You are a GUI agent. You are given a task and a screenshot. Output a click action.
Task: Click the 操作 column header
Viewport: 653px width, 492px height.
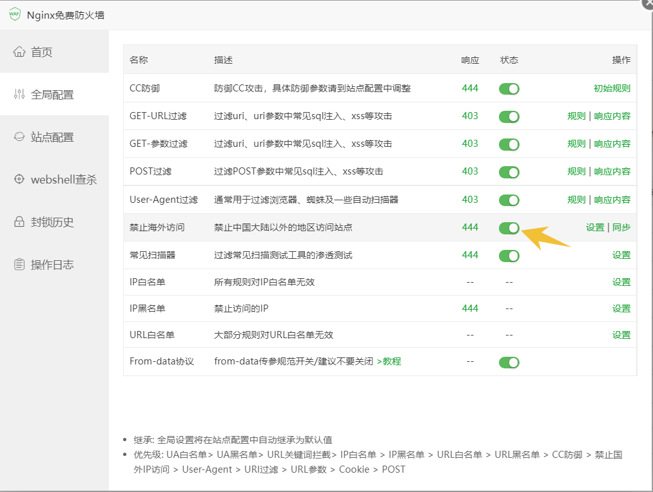[x=621, y=60]
